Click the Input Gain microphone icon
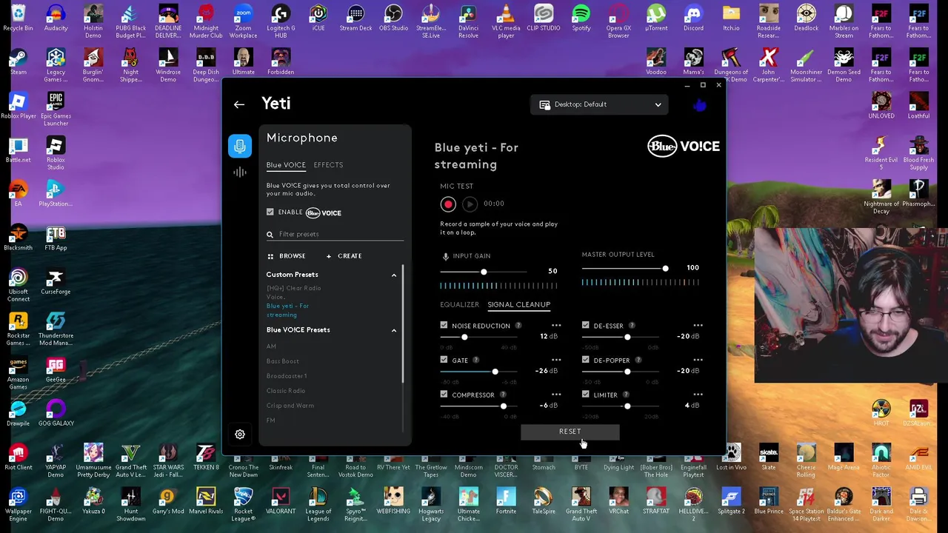Screen dimensions: 948x533 446,256
